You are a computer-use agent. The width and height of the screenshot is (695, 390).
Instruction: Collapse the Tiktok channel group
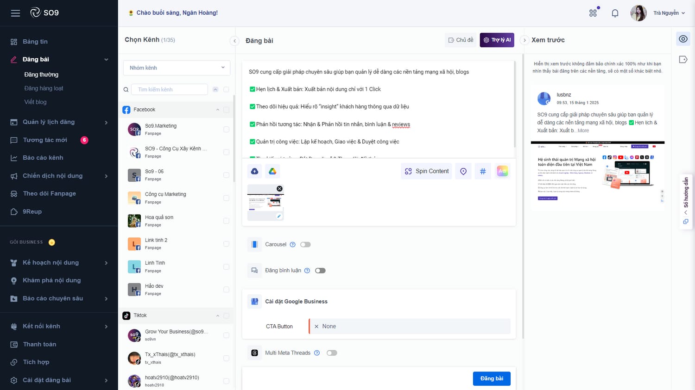tap(218, 316)
